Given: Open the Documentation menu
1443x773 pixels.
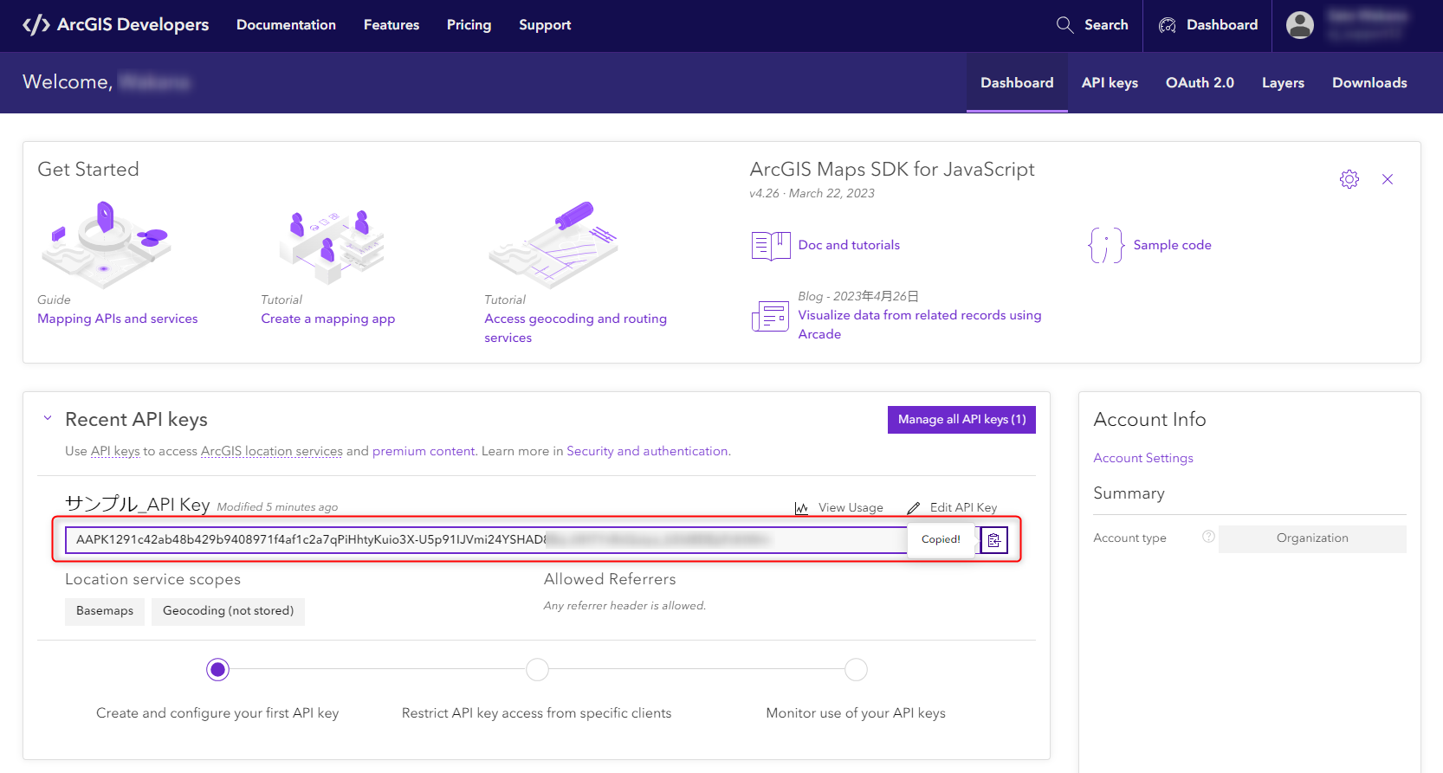Looking at the screenshot, I should click(x=286, y=25).
